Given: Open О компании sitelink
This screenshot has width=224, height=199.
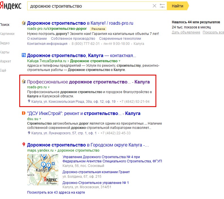Looking at the screenshot, I should (x=37, y=39).
